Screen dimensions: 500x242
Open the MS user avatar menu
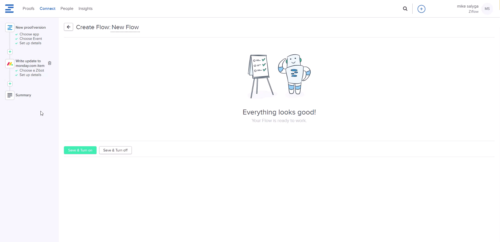tap(487, 9)
